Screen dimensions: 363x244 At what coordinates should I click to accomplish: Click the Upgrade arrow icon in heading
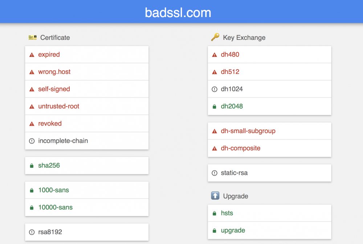tap(215, 196)
